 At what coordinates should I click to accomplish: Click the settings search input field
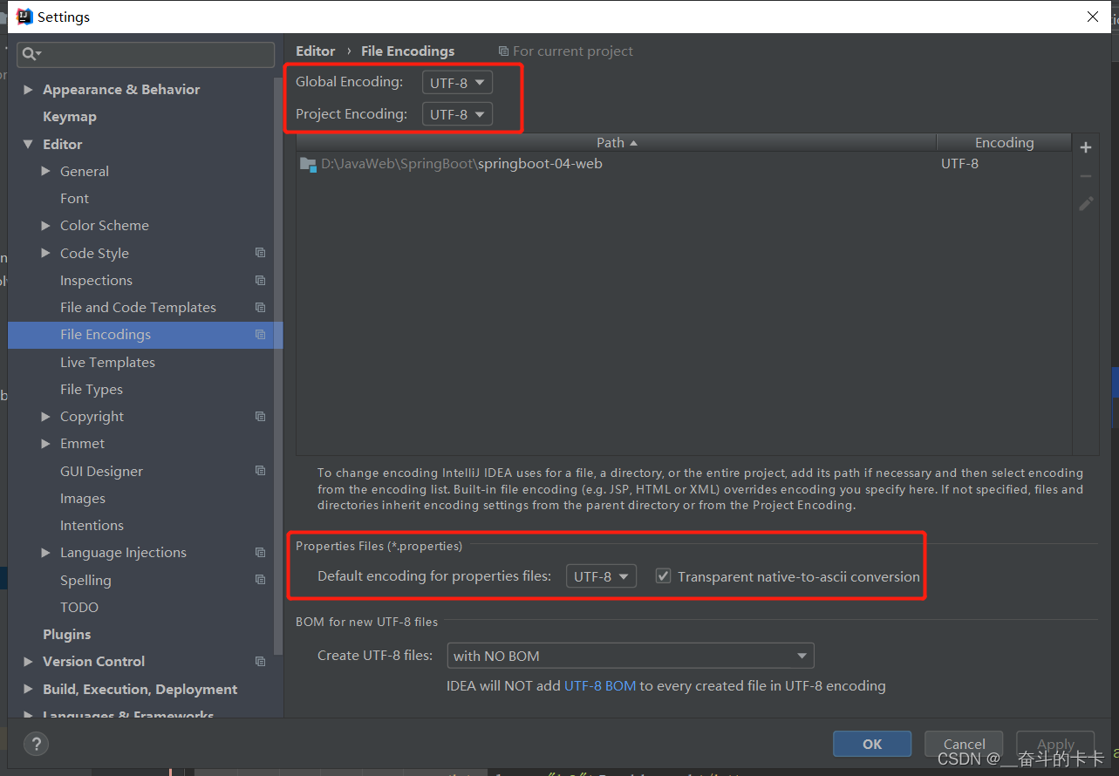point(146,54)
